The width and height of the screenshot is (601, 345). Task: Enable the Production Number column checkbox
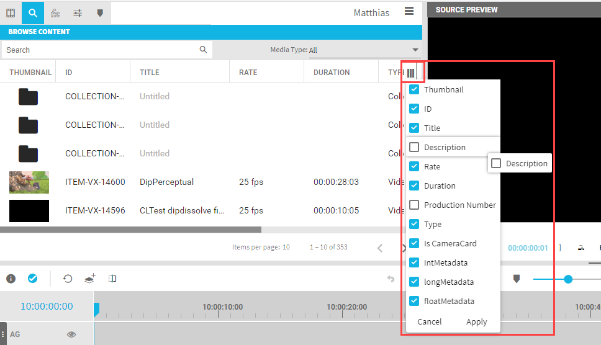tap(414, 205)
